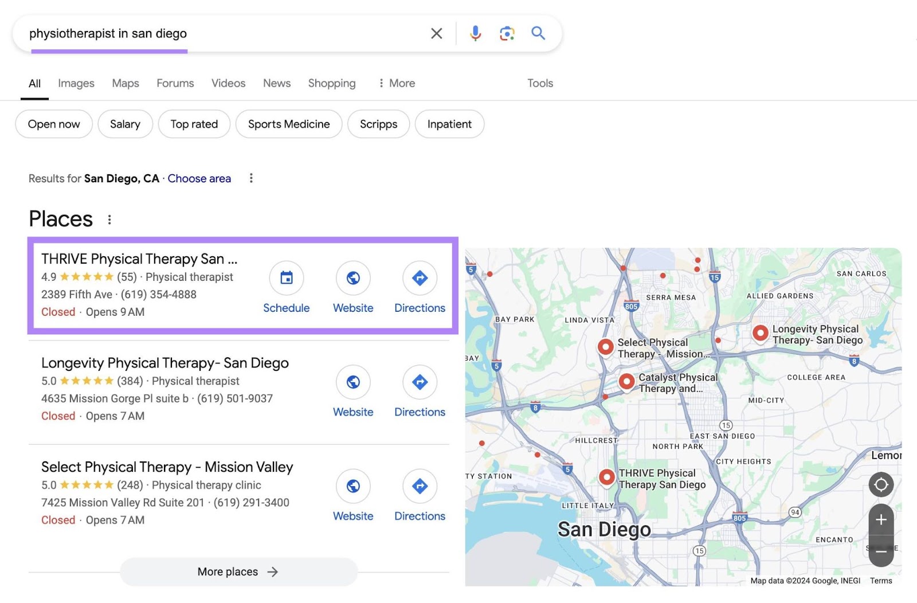Open Google Lens image search icon
Screen dimensions: 917x603
[507, 34]
